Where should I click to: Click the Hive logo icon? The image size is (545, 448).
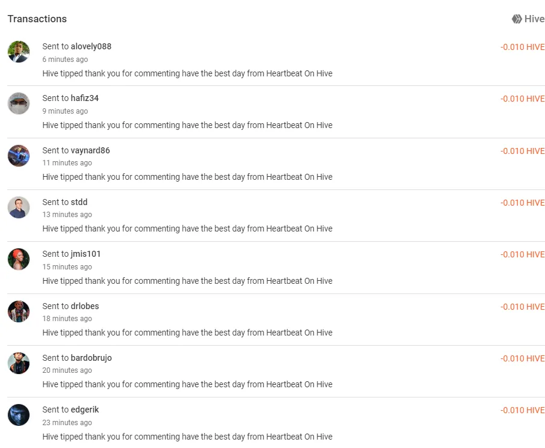coord(517,19)
